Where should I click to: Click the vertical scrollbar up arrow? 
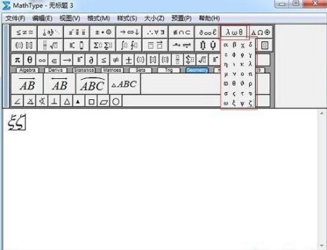pos(322,113)
